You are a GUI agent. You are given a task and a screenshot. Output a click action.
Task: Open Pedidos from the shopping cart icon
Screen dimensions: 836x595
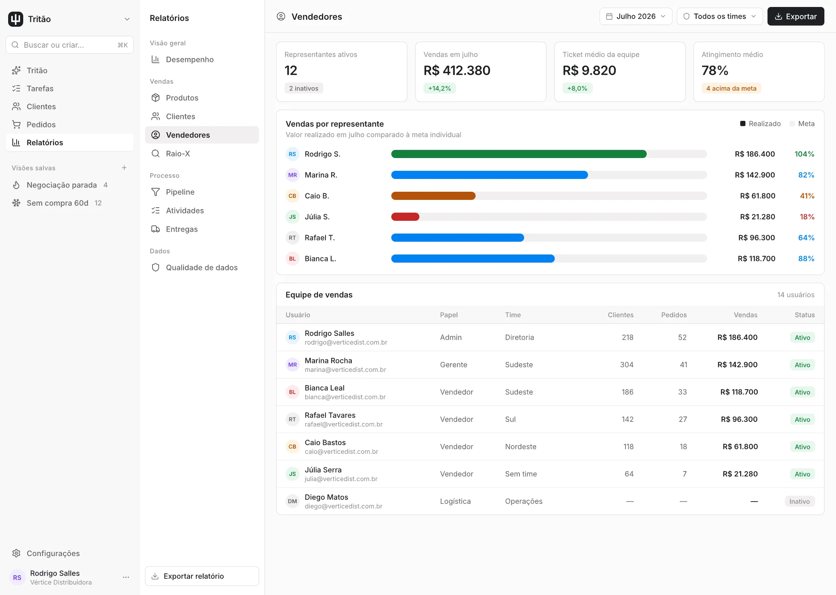click(x=16, y=124)
